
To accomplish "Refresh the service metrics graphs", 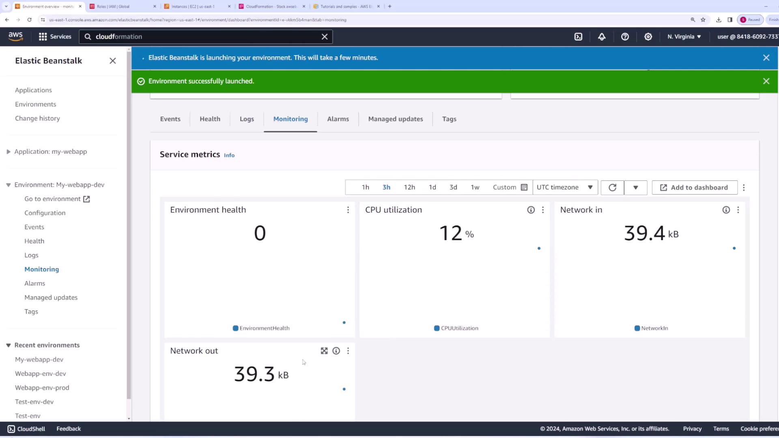I will point(612,187).
